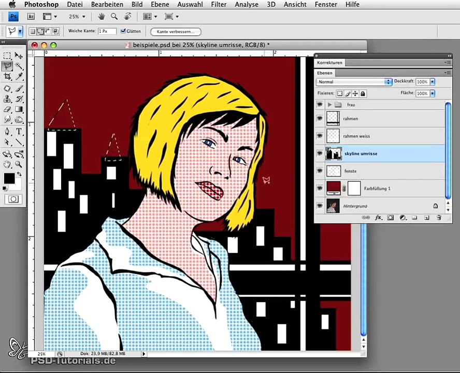Screen dimensions: 460x373
Task: Hide the Farbfüllung 1 layer
Action: (x=320, y=189)
